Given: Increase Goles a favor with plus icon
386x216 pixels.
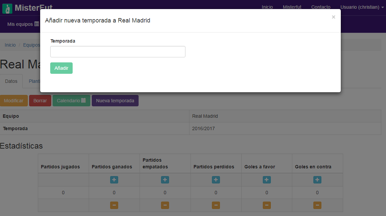Looking at the screenshot, I should pos(266,180).
